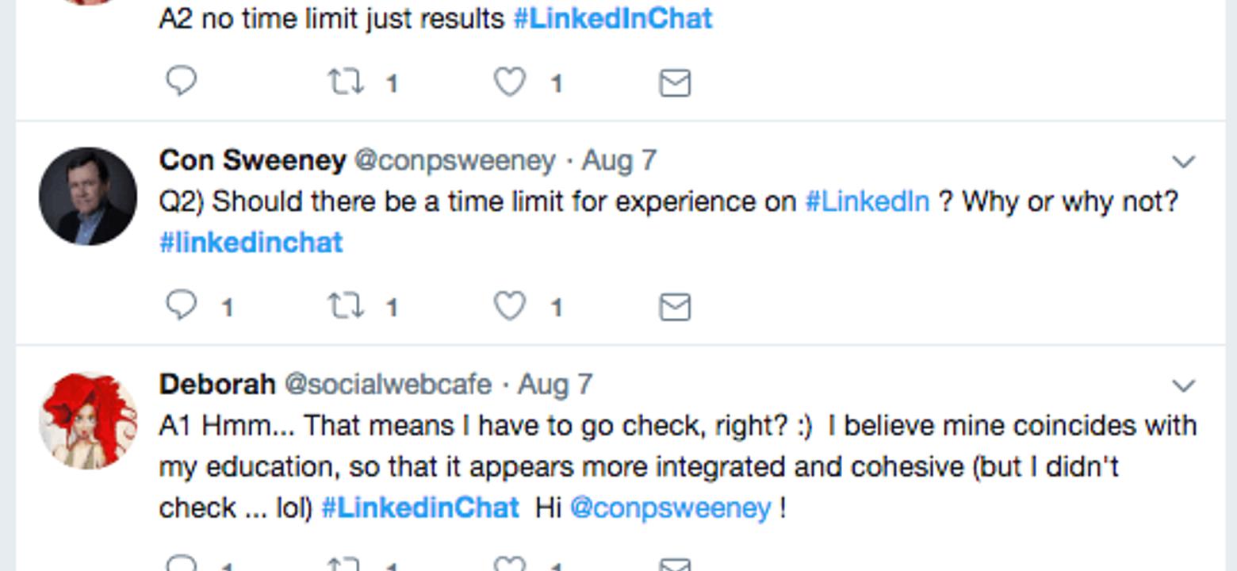
Task: Open more options for Con Sweeney's tweet
Action: [1183, 162]
